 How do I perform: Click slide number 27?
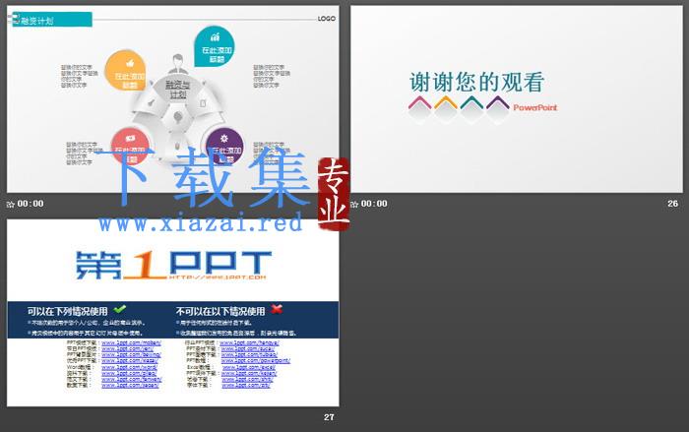tap(329, 417)
